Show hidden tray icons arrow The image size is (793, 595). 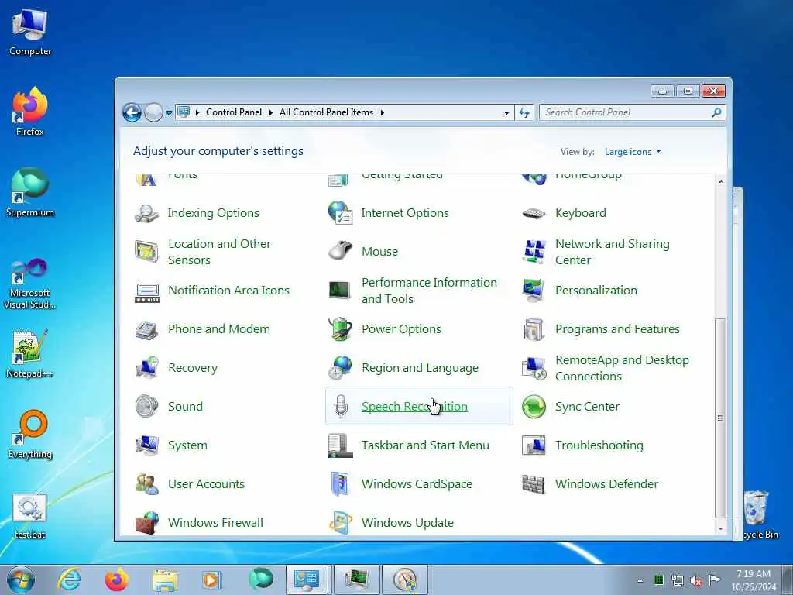pos(640,580)
